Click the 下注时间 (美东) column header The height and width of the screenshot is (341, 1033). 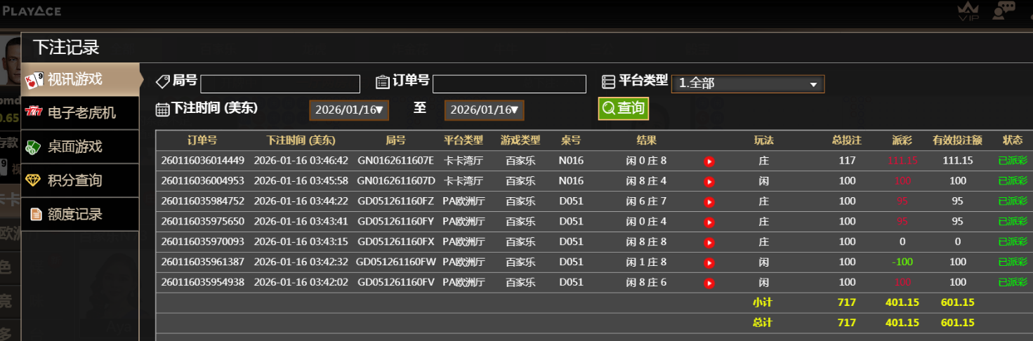pos(301,140)
